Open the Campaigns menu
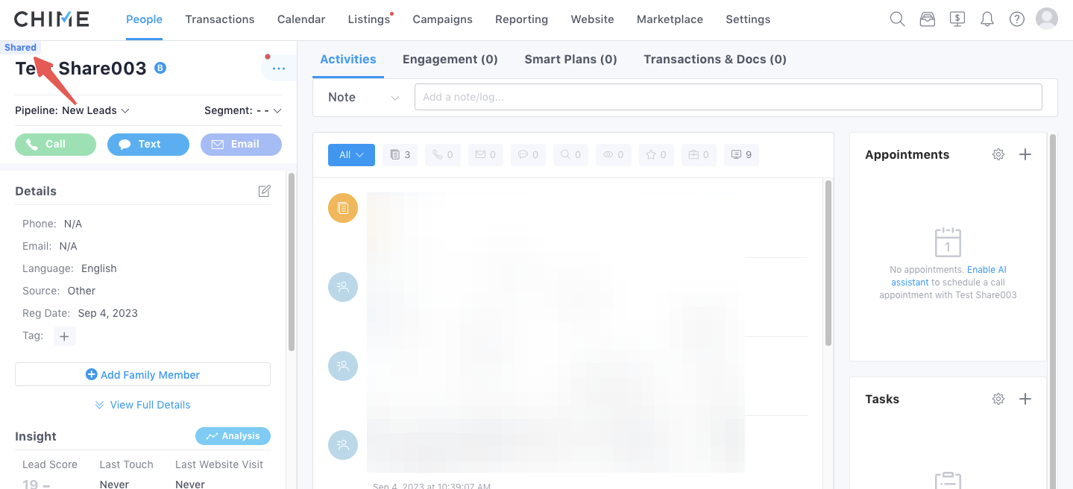Image resolution: width=1073 pixels, height=489 pixels. [442, 19]
